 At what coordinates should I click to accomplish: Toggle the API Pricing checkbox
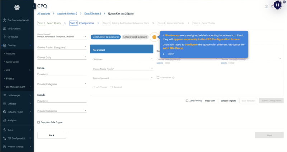tap(94, 87)
